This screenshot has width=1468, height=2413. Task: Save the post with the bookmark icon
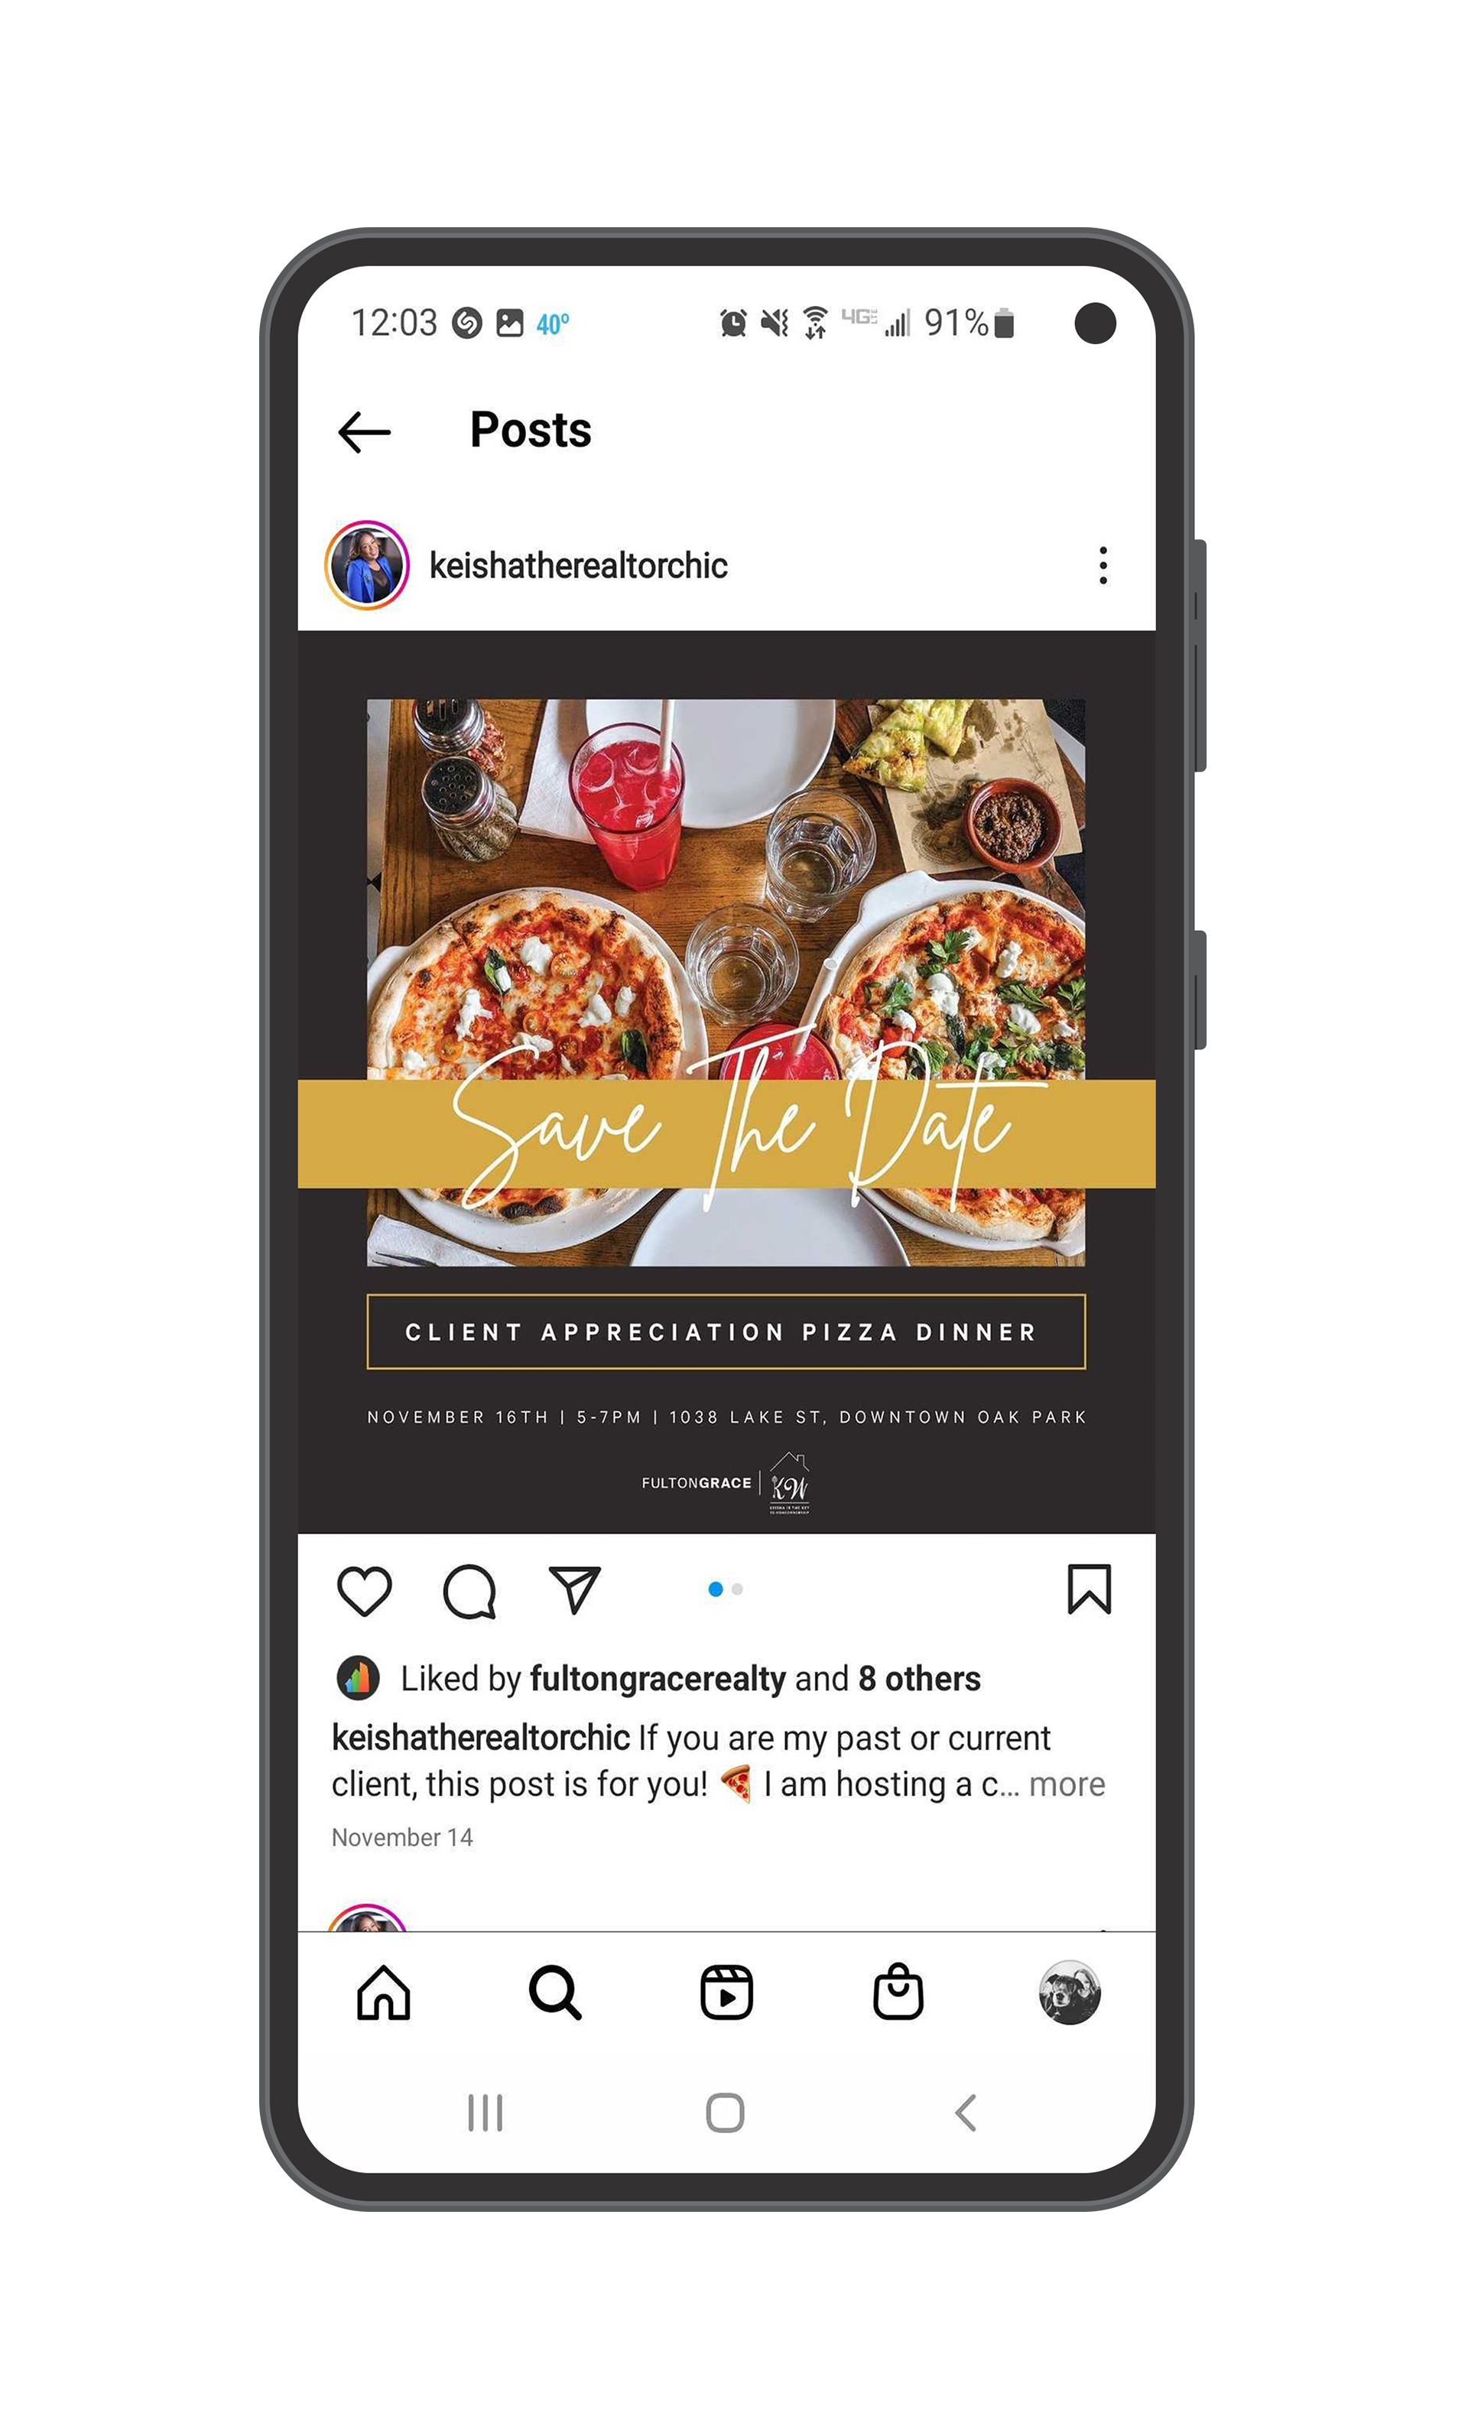point(1089,1589)
